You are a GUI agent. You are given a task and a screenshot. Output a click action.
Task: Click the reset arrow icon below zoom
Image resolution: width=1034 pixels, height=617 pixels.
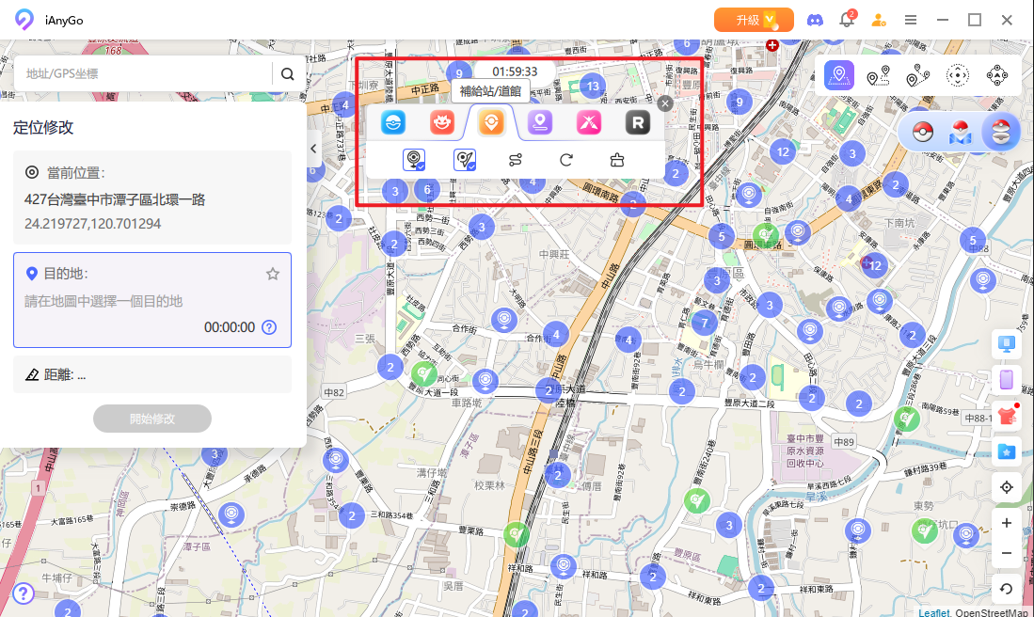(1007, 589)
